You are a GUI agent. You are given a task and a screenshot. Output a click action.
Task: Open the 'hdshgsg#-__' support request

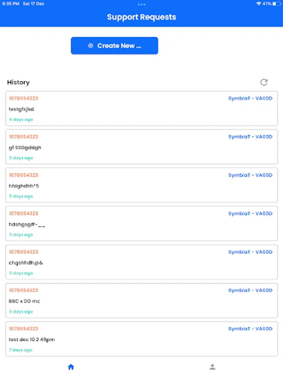pos(141,224)
